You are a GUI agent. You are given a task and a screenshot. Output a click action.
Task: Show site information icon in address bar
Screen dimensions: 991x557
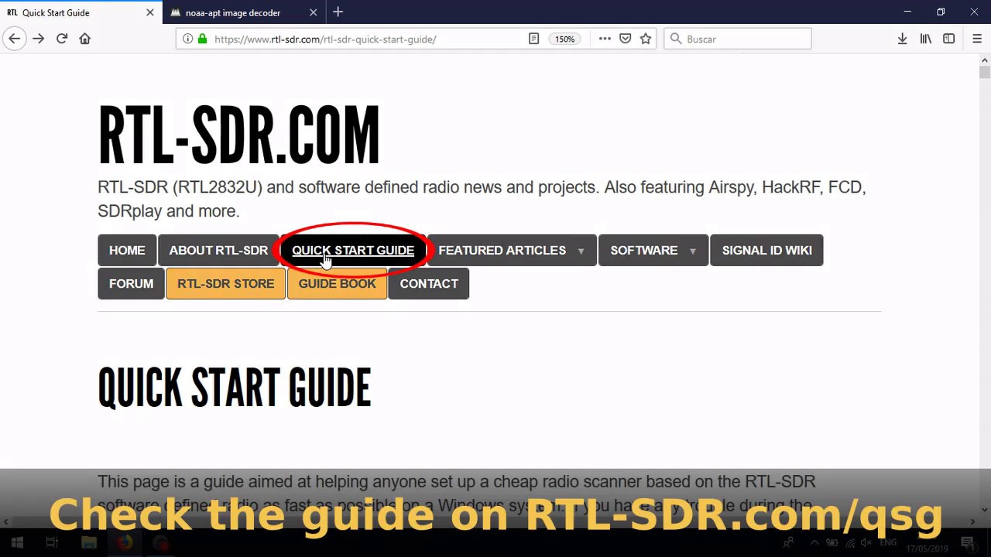pos(188,39)
